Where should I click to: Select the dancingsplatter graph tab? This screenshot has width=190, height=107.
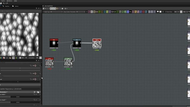pos(48,6)
